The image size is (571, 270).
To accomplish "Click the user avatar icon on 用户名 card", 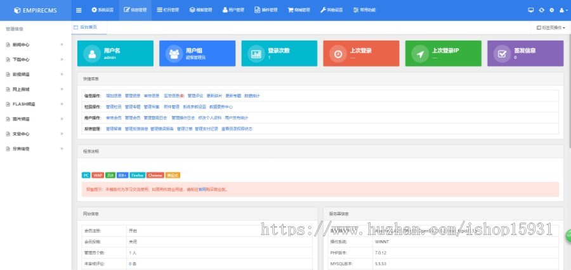I will pyautogui.click(x=92, y=54).
